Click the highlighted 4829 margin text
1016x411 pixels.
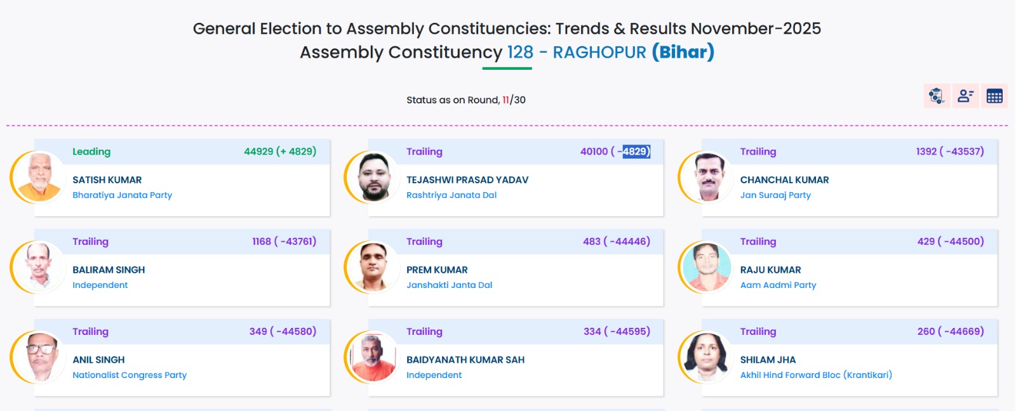pos(635,152)
